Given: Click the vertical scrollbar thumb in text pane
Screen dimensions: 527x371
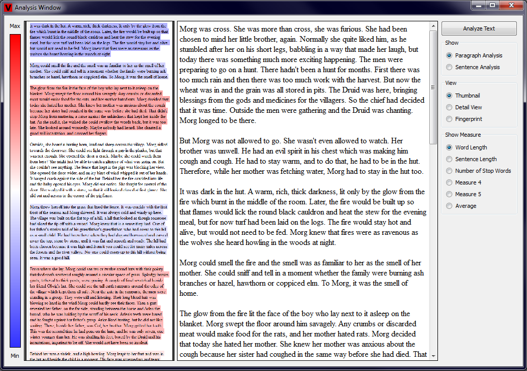Looking at the screenshot, I should click(x=433, y=86).
